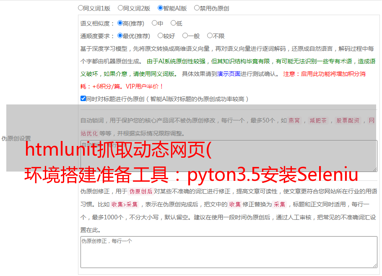
Task: Set 语义相似度 to 高(推荐)
Action: click(120, 23)
